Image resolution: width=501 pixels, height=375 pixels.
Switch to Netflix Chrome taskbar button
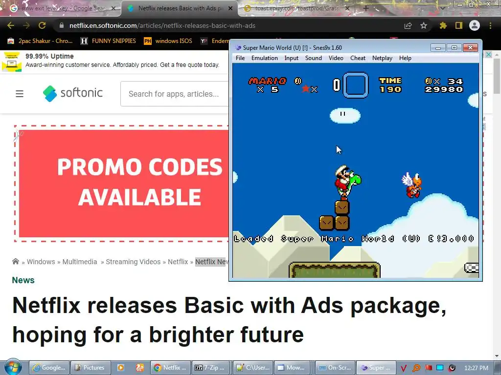coord(170,368)
